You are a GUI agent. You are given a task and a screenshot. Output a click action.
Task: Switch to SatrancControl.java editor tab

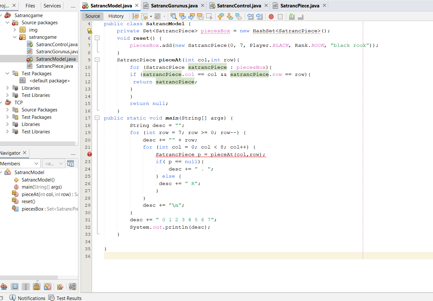coord(239,6)
